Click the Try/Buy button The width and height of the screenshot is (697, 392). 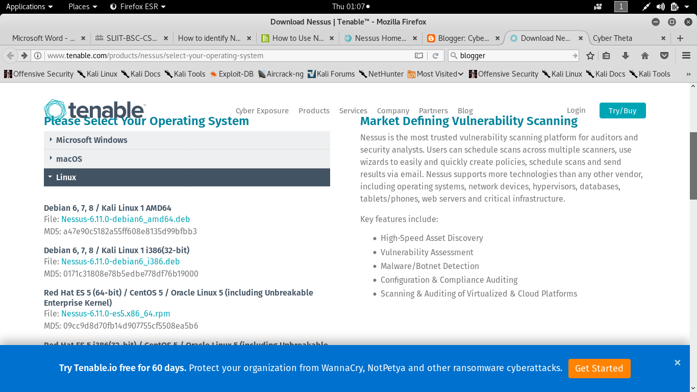(x=623, y=111)
